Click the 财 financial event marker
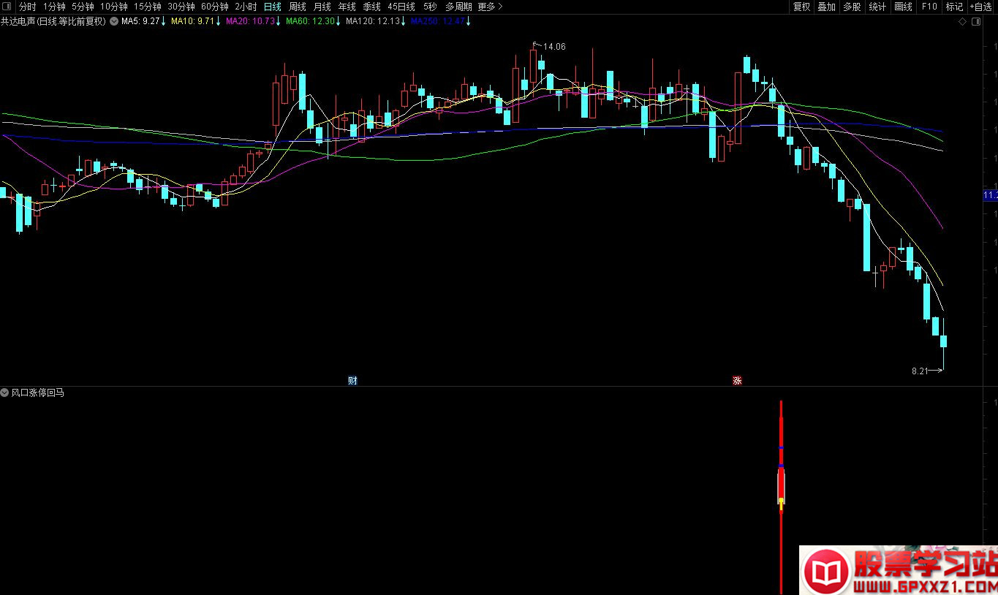The image size is (998, 595). pyautogui.click(x=352, y=380)
